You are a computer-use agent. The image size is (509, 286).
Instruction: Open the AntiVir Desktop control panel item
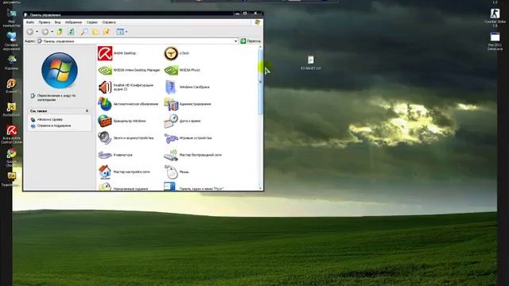(117, 53)
